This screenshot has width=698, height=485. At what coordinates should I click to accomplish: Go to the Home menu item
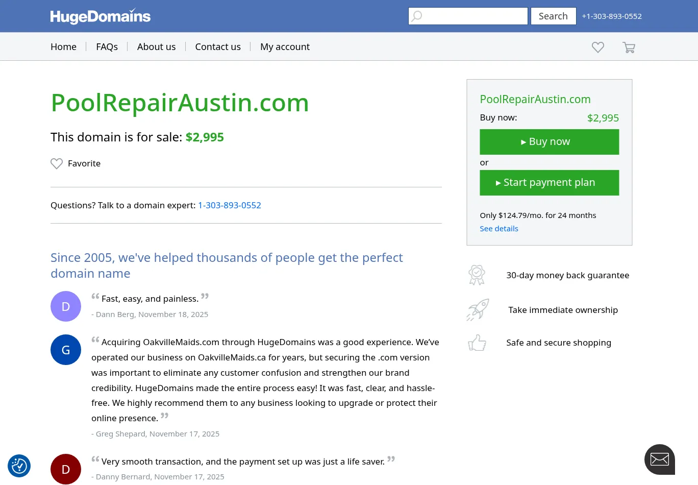coord(63,47)
